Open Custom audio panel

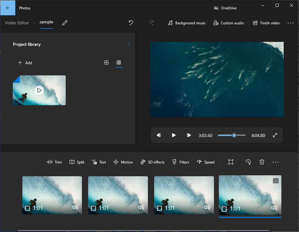tap(228, 23)
